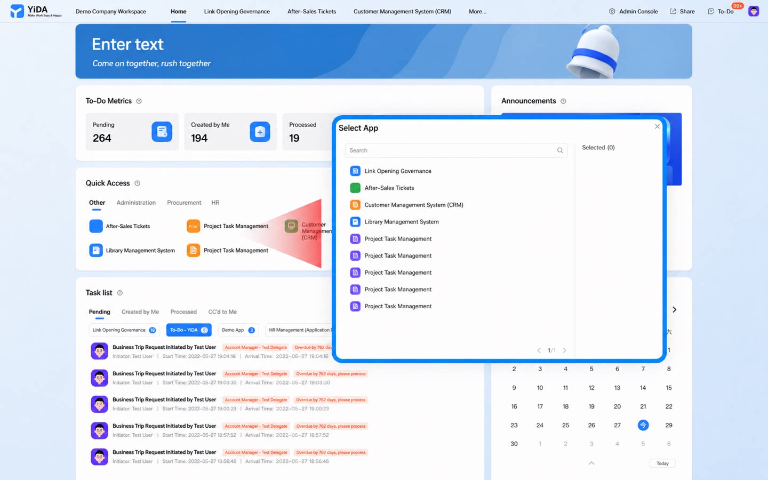This screenshot has width=768, height=480.
Task: Open the To-Do notifications icon
Action: coord(711,11)
